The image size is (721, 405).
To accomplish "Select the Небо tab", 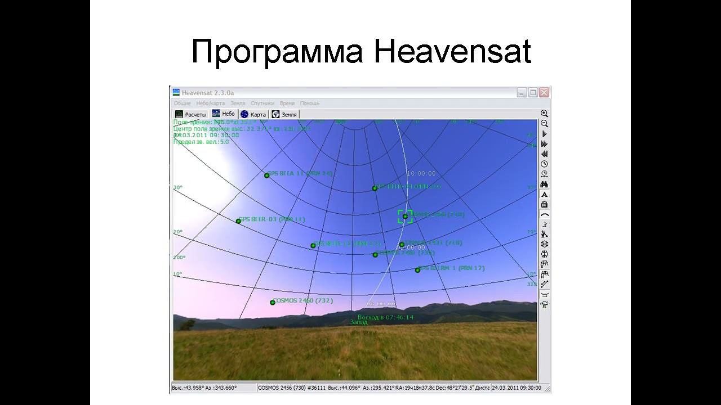I will [224, 114].
